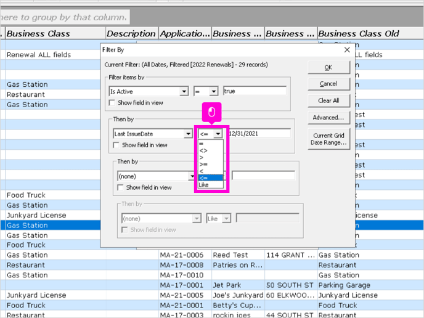Click Clear All button
Screen dimensions: 424x318
point(328,100)
